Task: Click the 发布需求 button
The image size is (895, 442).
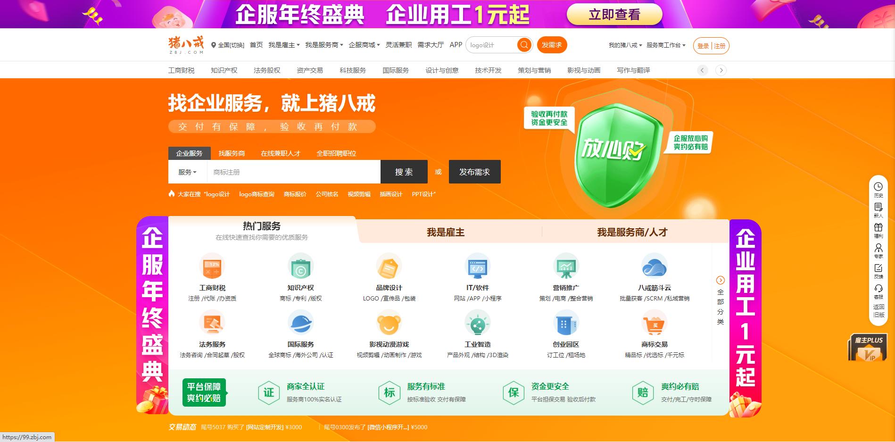Action: coord(475,172)
